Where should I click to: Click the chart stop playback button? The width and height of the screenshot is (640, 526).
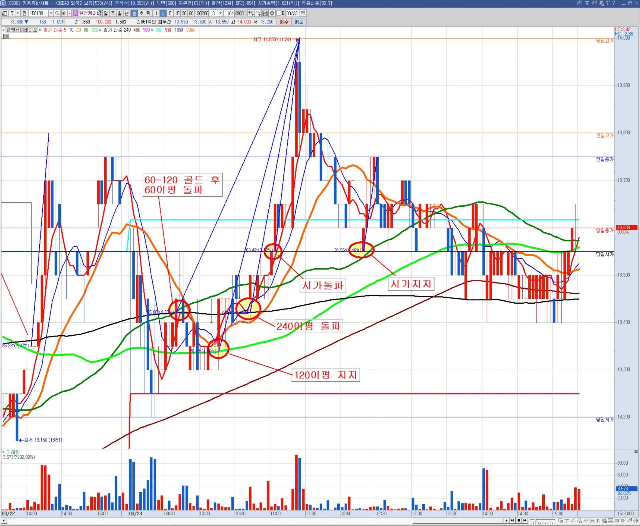pos(519,520)
